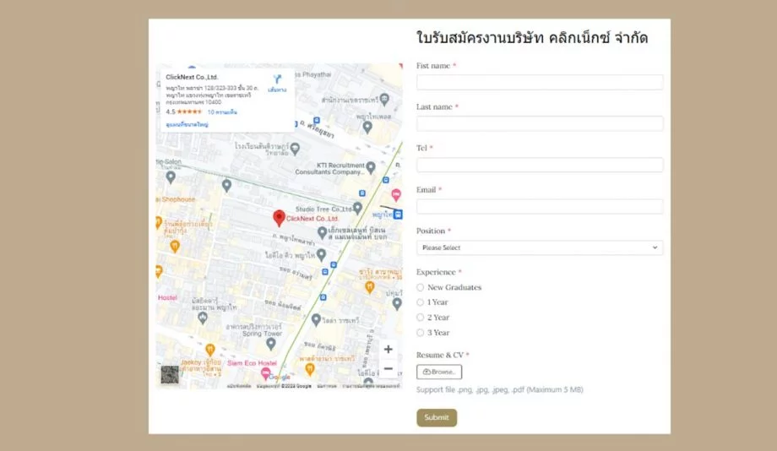The height and width of the screenshot is (451, 777).
Task: Select the 1 Year experience option
Action: point(421,302)
